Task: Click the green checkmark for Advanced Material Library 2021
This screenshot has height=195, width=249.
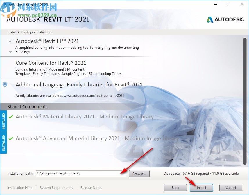Action: [11, 138]
